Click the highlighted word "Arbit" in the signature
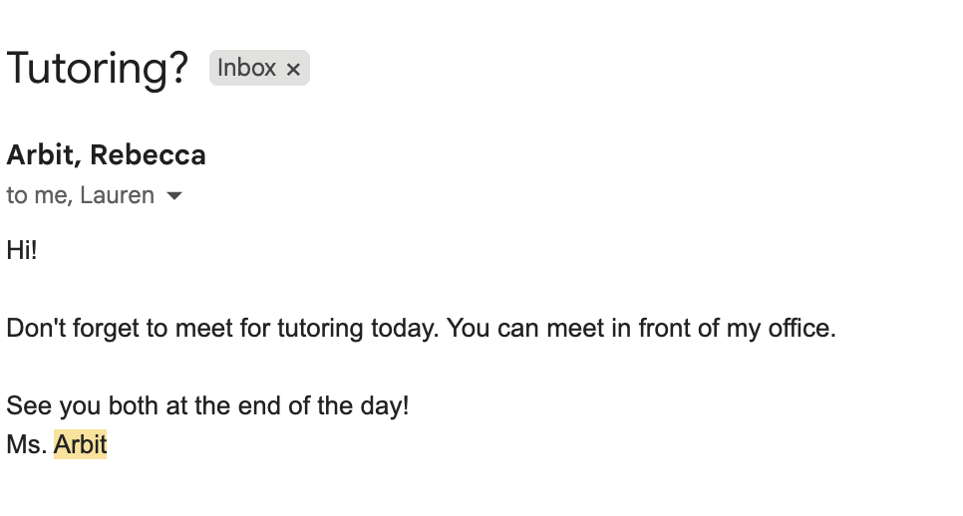This screenshot has height=516, width=963. click(x=80, y=444)
